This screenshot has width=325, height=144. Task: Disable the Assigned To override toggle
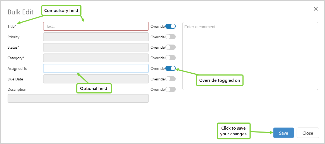click(x=171, y=68)
